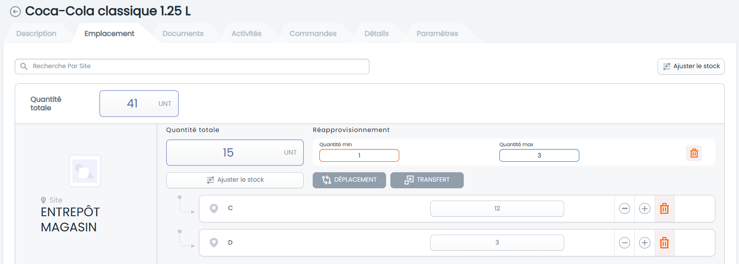
Task: Click the search magnifier icon
Action: [24, 67]
